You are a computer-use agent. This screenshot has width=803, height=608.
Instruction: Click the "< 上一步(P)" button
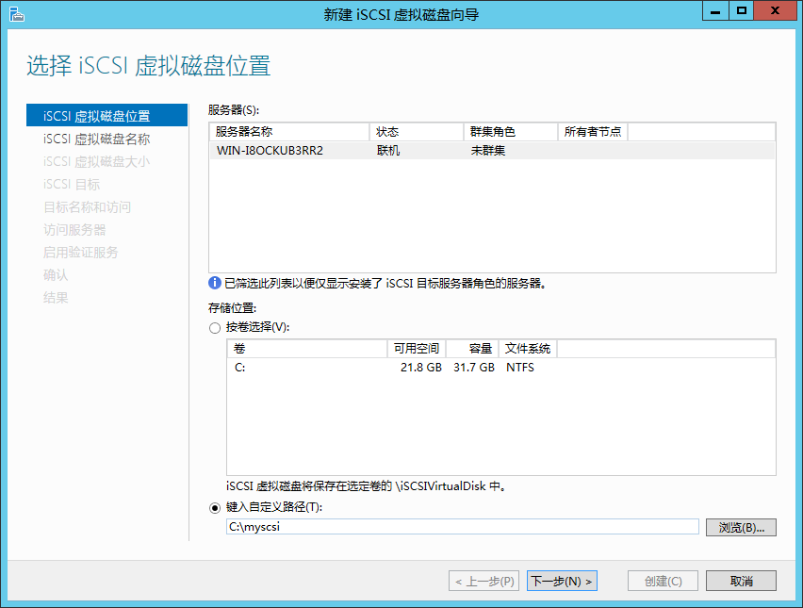(483, 581)
